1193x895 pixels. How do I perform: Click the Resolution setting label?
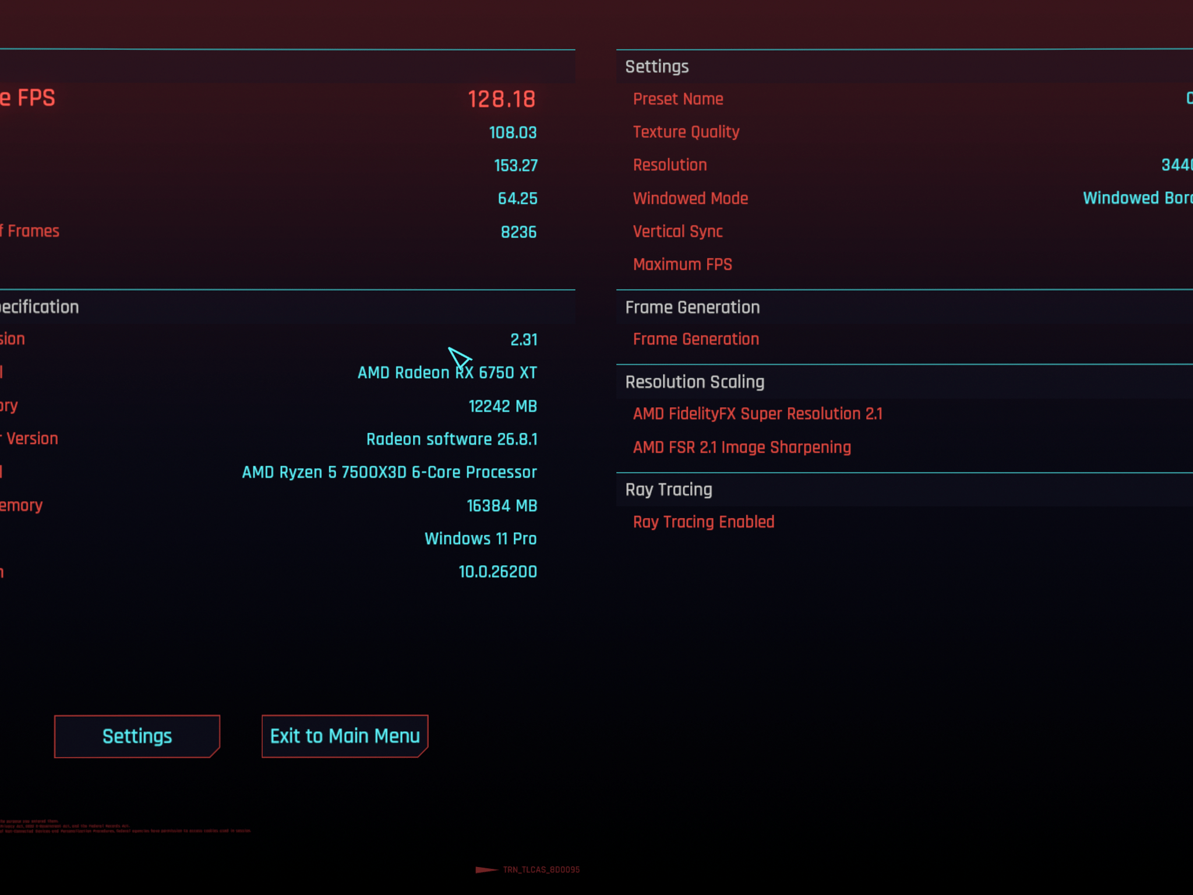(x=670, y=165)
